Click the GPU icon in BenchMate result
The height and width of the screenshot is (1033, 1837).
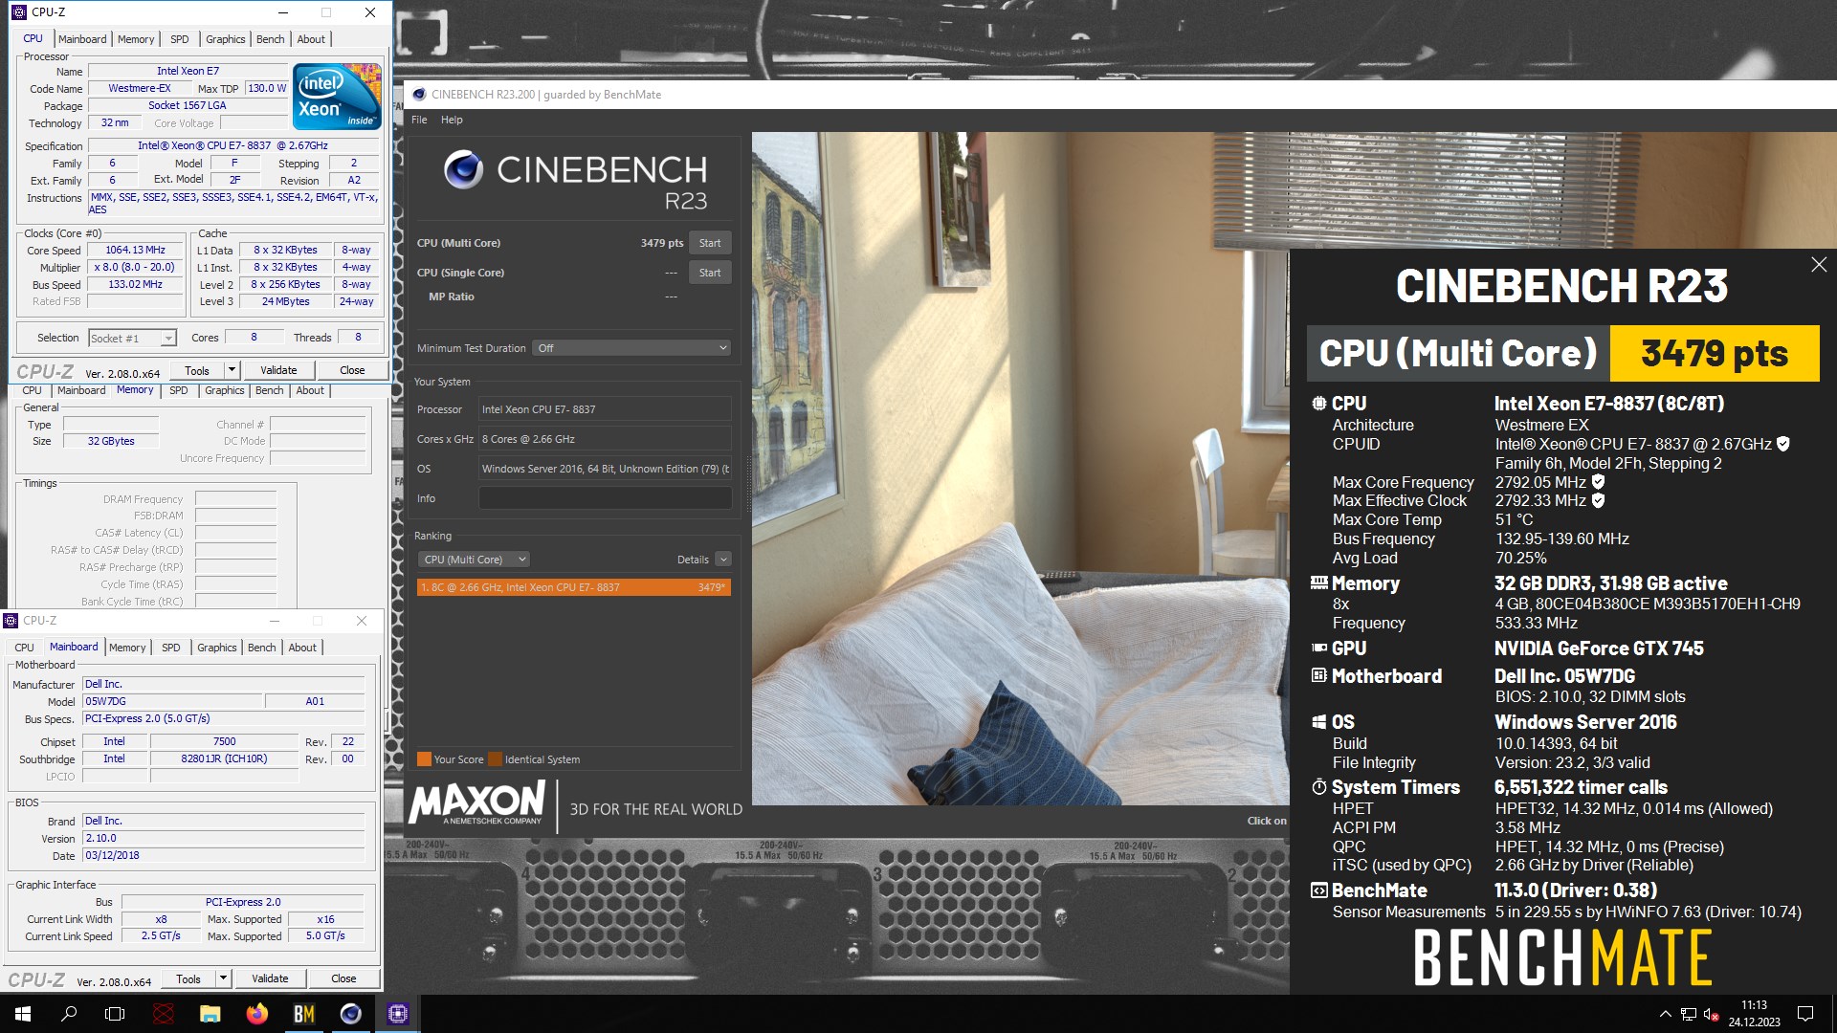pyautogui.click(x=1319, y=648)
